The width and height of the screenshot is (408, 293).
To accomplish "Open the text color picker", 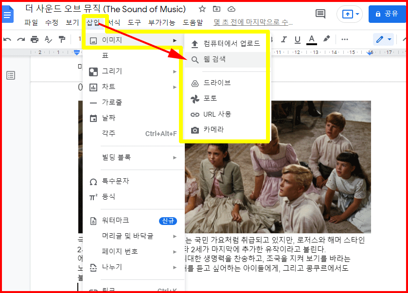I will click(311, 40).
